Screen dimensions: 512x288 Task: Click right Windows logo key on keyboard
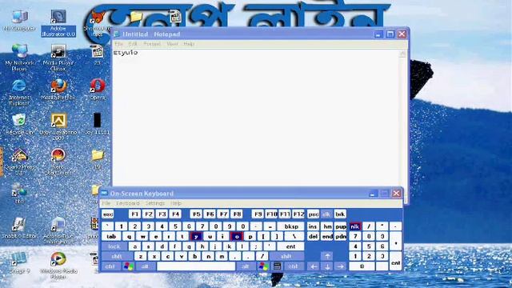[263, 266]
